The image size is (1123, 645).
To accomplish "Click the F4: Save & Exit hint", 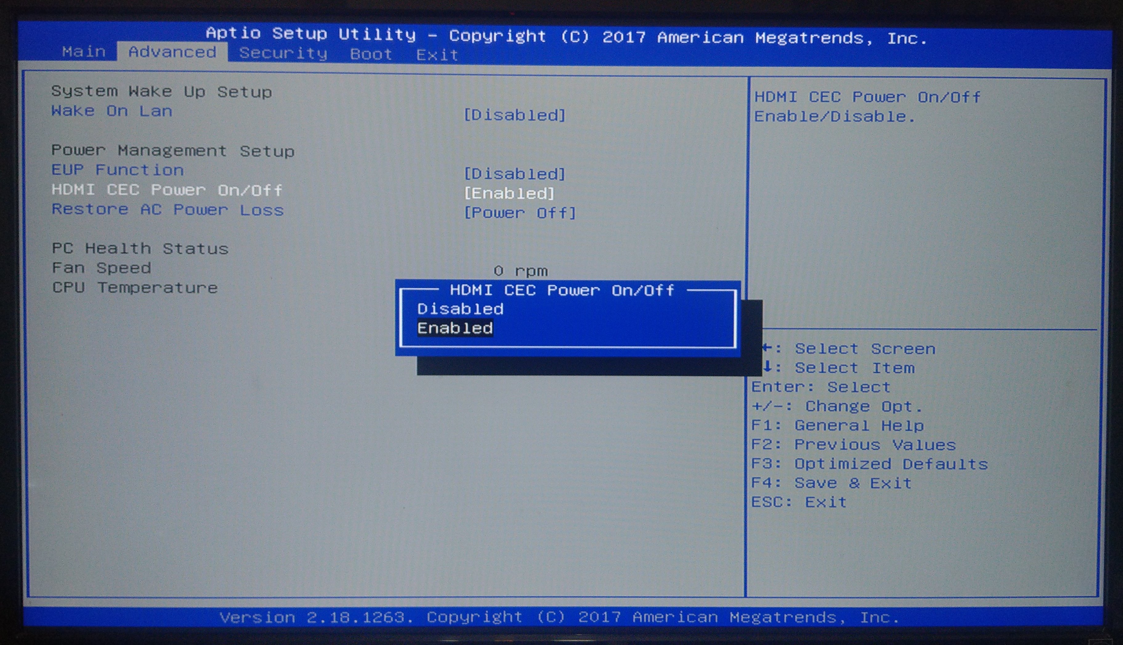I will coord(831,483).
